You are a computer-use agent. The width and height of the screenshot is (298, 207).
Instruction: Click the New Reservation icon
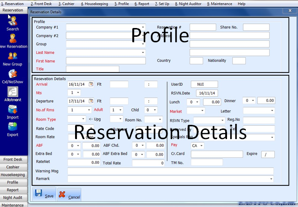13,39
